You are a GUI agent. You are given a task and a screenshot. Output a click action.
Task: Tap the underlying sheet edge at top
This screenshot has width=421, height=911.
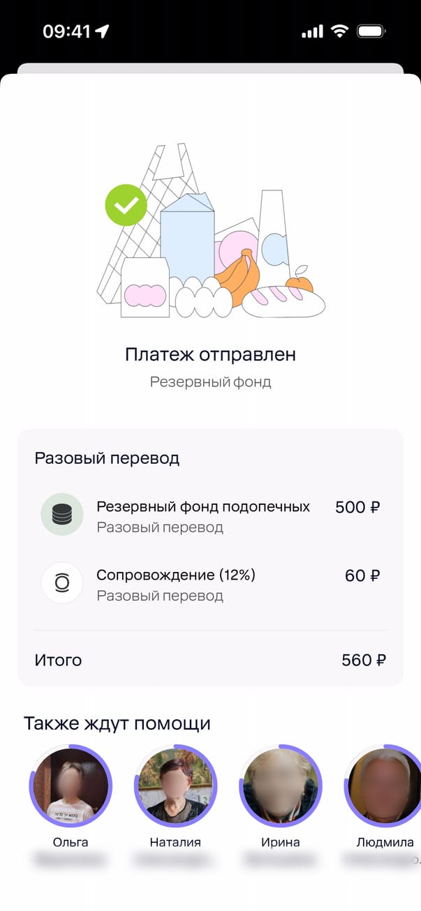coord(210,68)
